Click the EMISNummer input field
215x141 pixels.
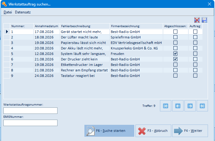pyautogui.click(x=31, y=123)
